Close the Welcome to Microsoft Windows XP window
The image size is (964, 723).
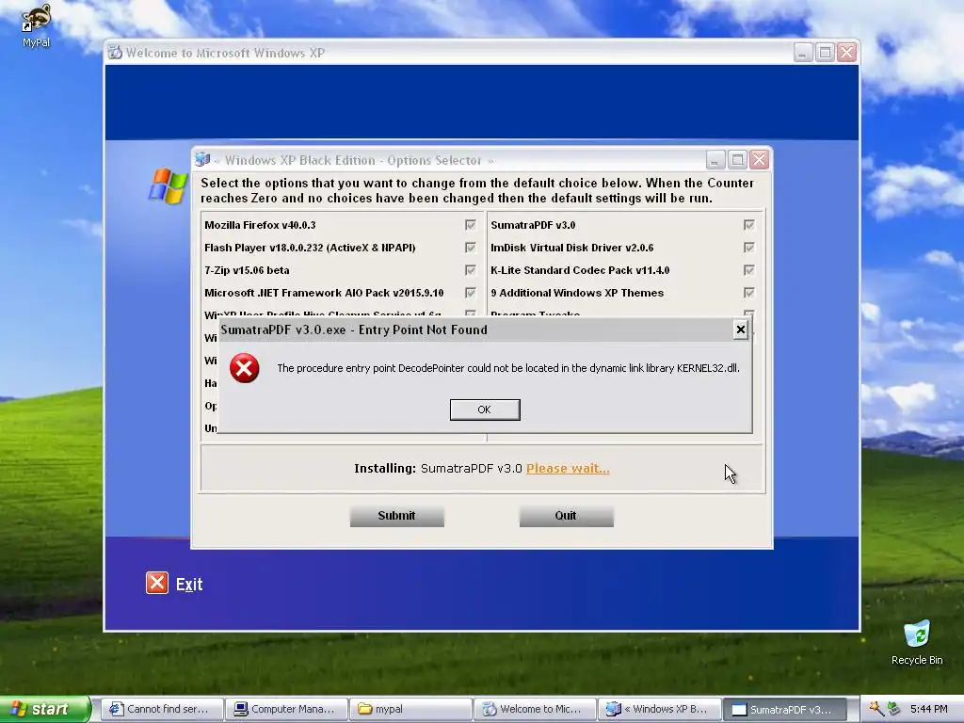(x=846, y=53)
